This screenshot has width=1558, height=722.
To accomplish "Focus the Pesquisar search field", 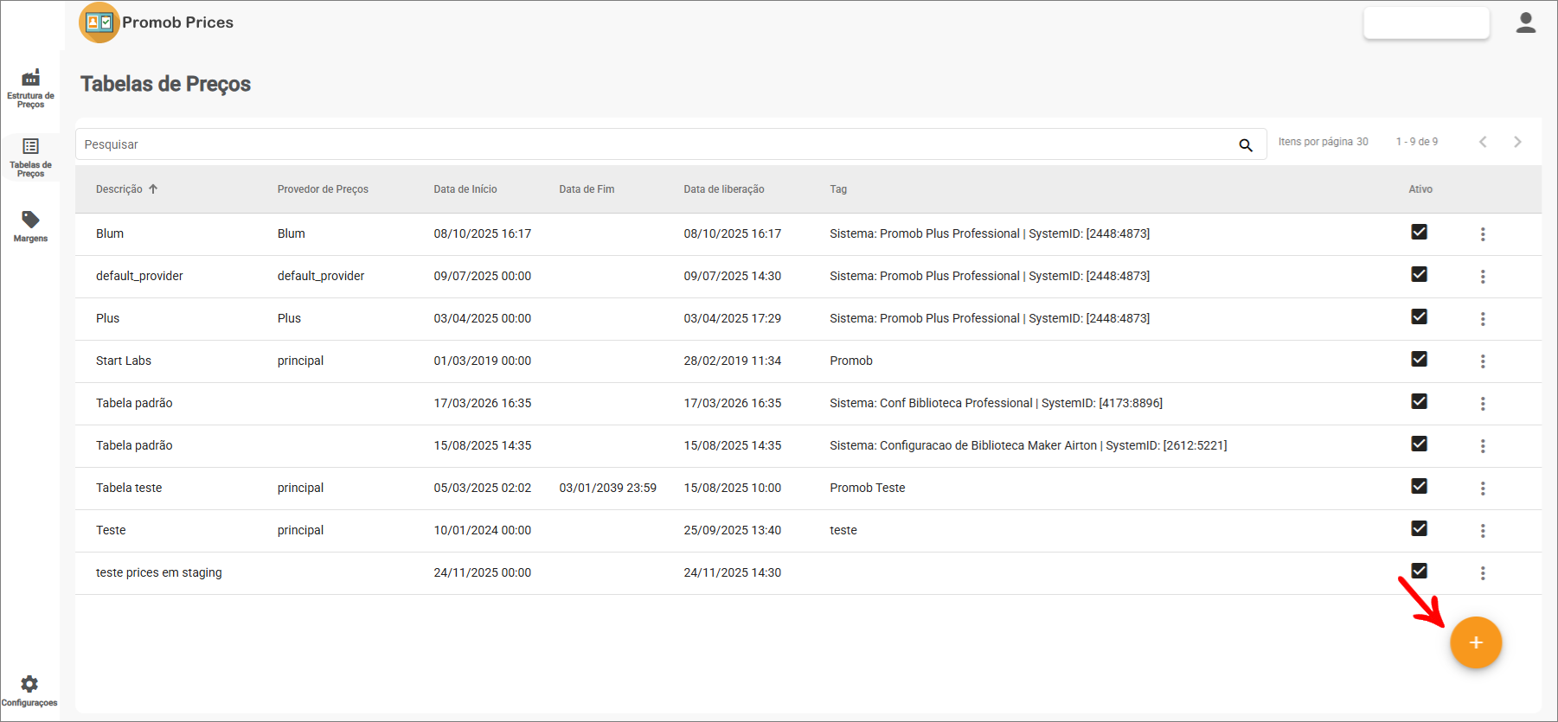I will (649, 144).
